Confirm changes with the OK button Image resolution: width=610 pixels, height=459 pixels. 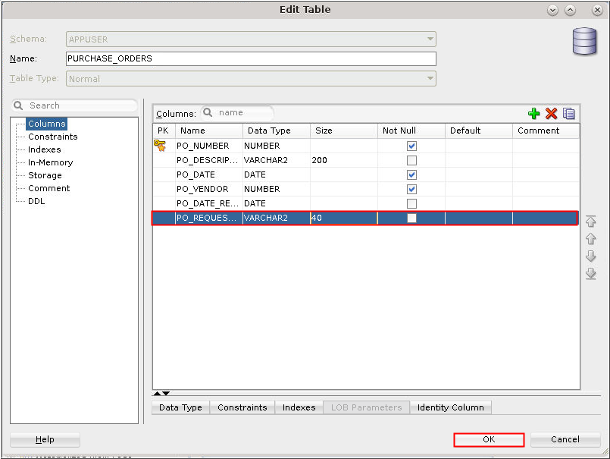click(488, 439)
